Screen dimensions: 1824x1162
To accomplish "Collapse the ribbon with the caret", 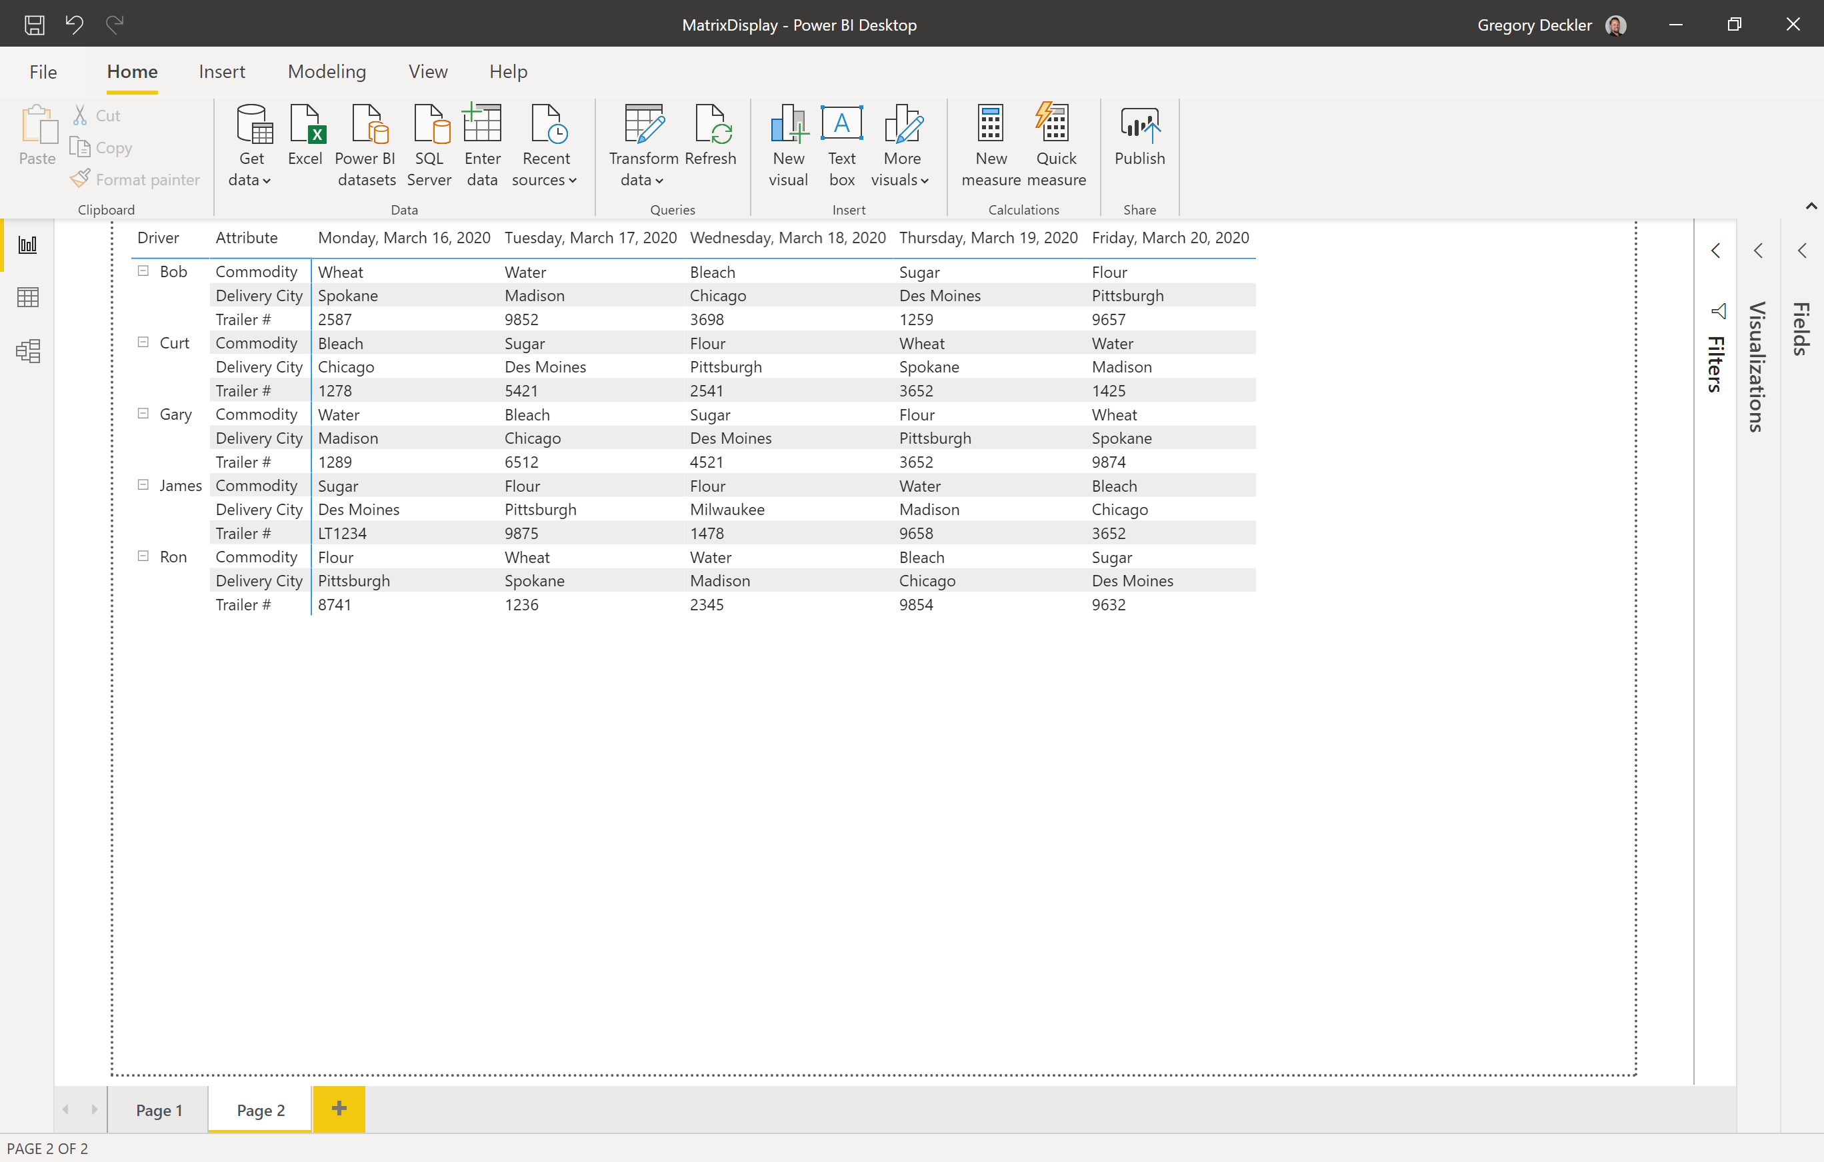I will pos(1811,206).
